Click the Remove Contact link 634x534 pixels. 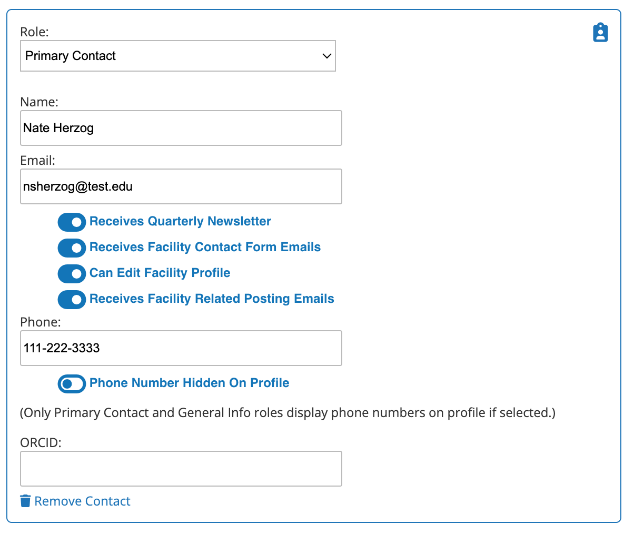coord(82,501)
